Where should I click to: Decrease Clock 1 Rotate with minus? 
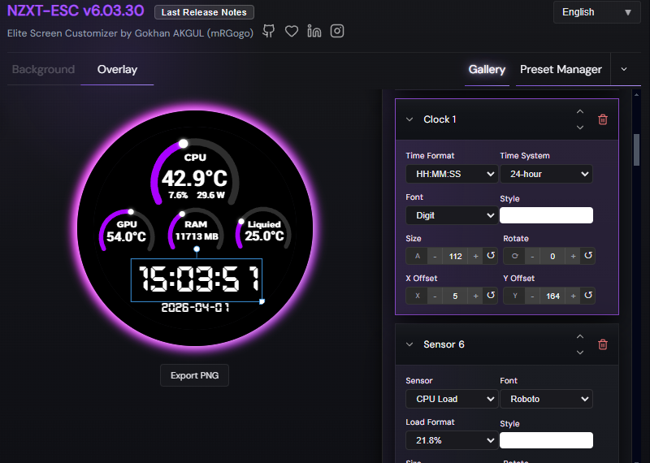[532, 256]
